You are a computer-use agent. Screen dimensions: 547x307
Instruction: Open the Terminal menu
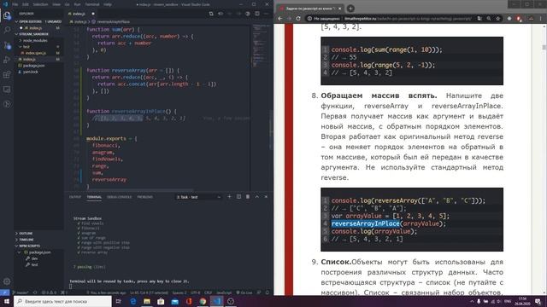tap(92, 4)
